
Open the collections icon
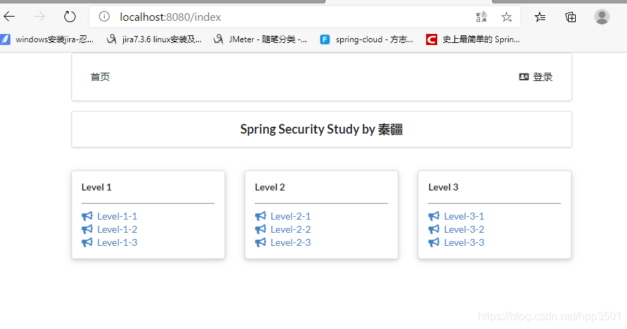coord(571,17)
